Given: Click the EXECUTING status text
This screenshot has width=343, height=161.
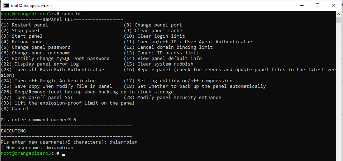Looking at the screenshot, I should click(13, 131).
